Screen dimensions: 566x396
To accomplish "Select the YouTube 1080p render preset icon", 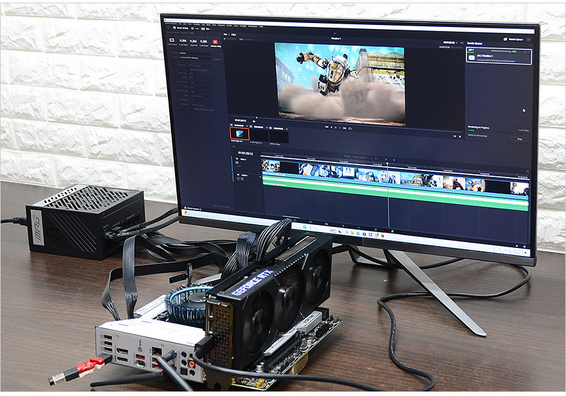I will point(214,41).
